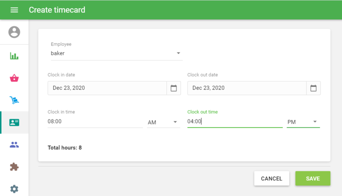The image size is (342, 196).
Task: Click the clock out time field 04:00
Action: pos(234,122)
